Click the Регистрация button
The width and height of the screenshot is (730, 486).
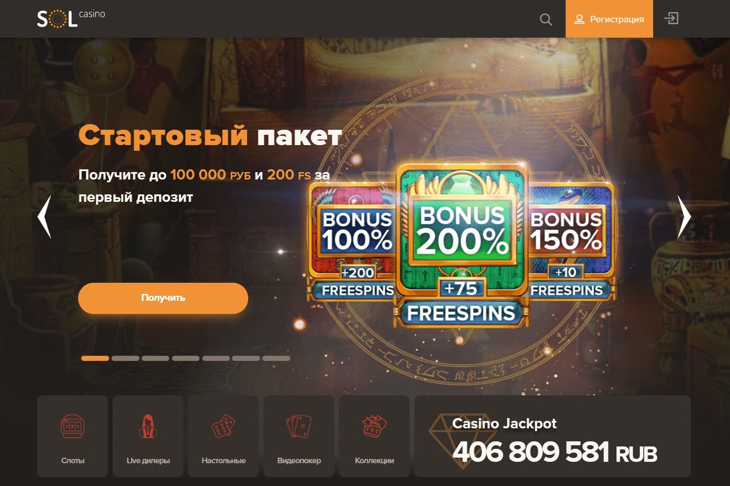(x=609, y=19)
